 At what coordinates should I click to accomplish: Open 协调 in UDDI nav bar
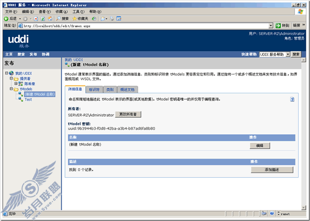pyautogui.click(x=45, y=54)
